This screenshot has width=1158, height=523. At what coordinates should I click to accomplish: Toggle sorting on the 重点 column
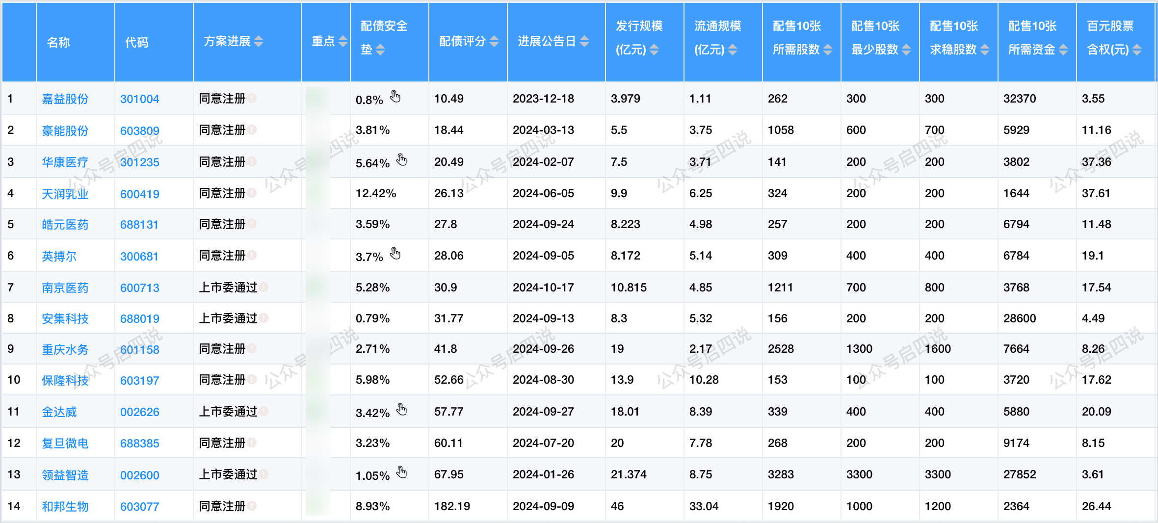343,42
